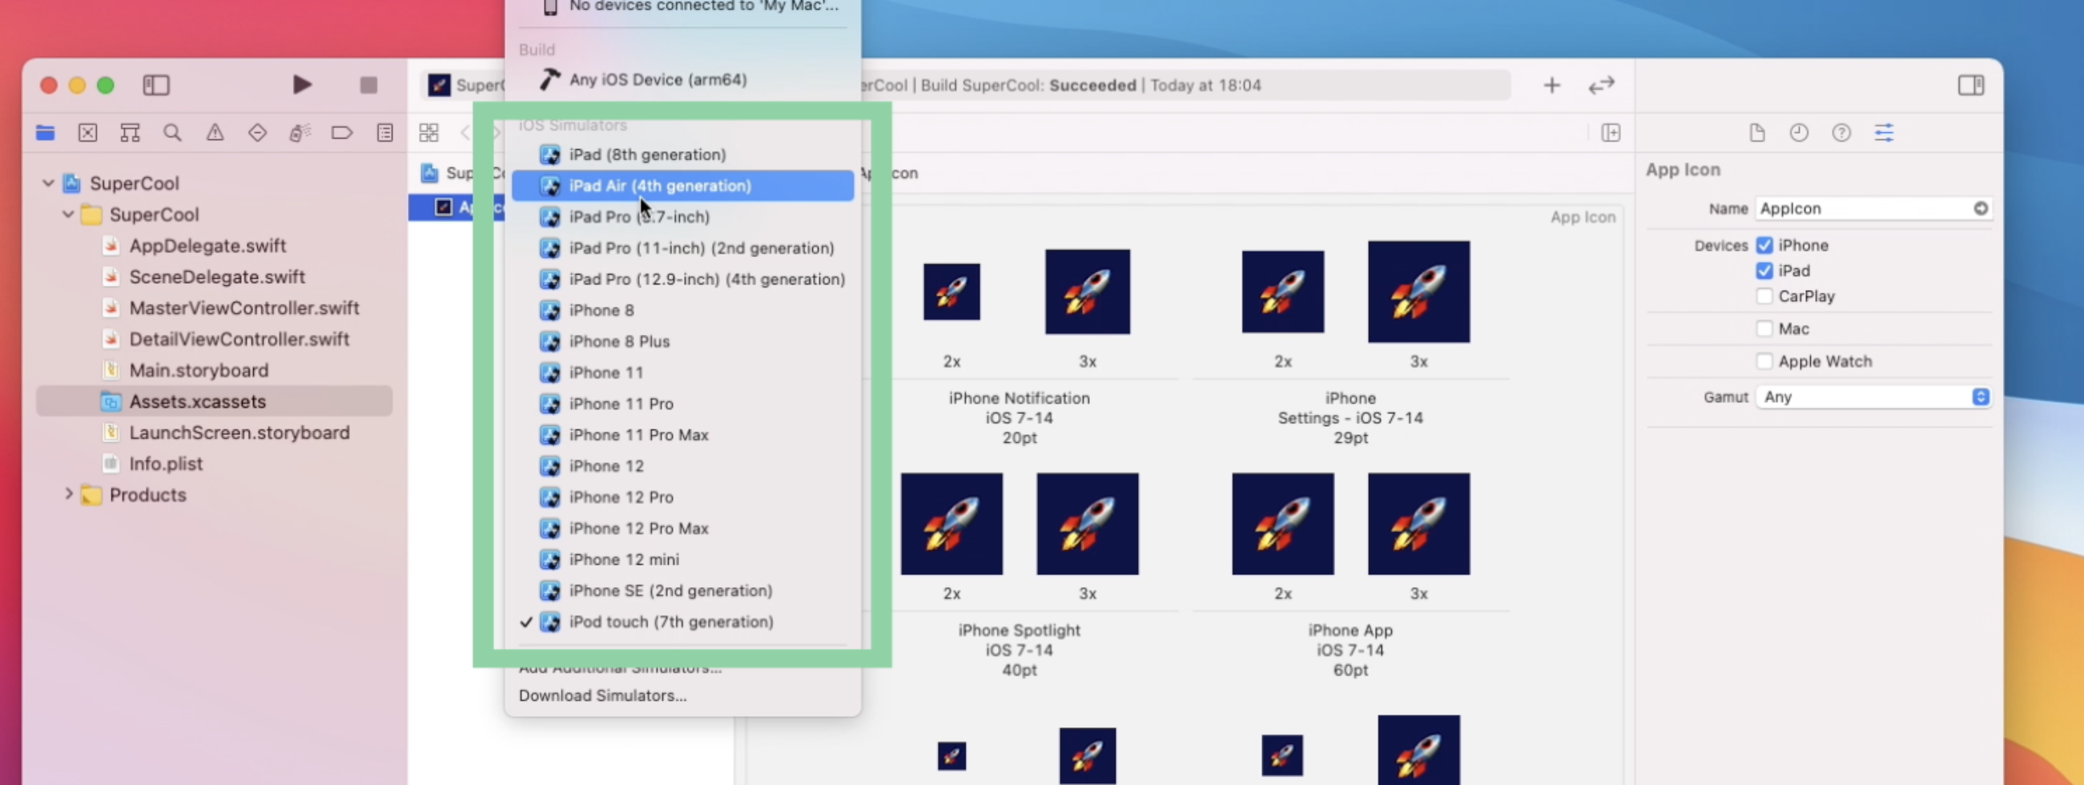Screen dimensions: 2084x785
Task: Enable the Mac checkbox
Action: pos(1764,328)
